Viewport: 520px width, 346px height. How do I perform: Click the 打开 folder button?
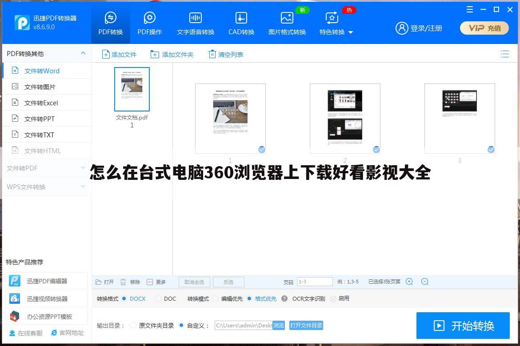tap(104, 282)
